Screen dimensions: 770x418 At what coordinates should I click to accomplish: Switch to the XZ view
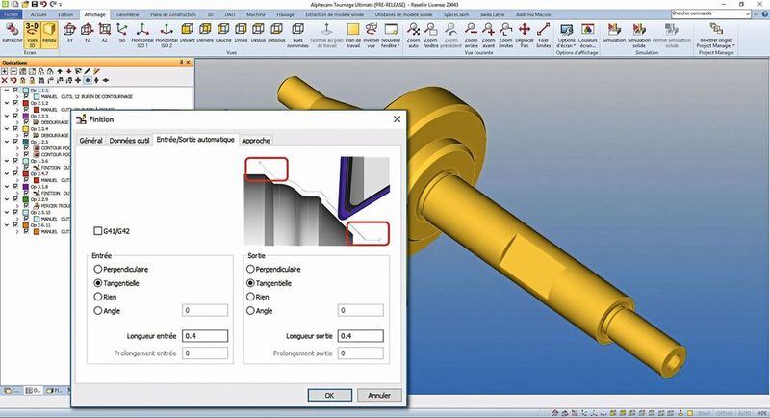tap(105, 33)
